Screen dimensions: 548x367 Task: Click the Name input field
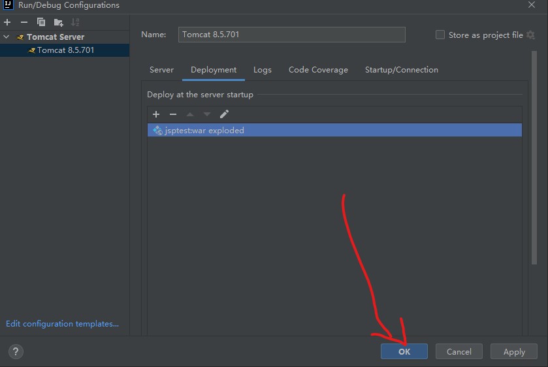point(292,35)
